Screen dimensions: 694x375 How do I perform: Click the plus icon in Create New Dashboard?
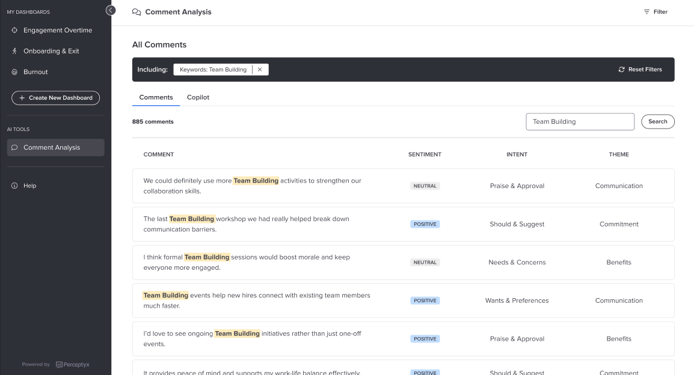22,98
